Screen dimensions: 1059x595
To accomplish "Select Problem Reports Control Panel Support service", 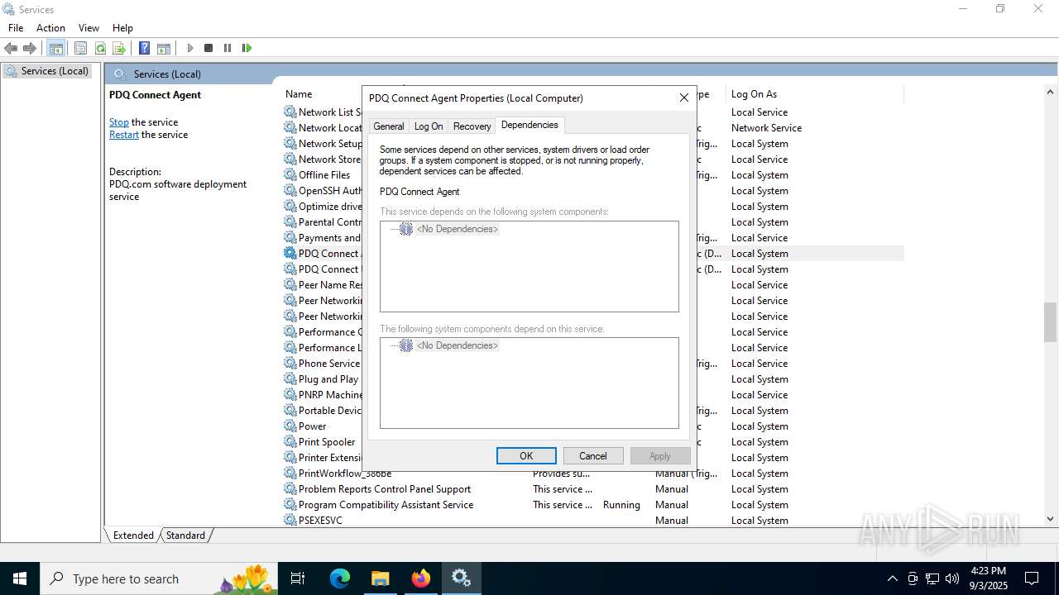I will click(x=385, y=489).
